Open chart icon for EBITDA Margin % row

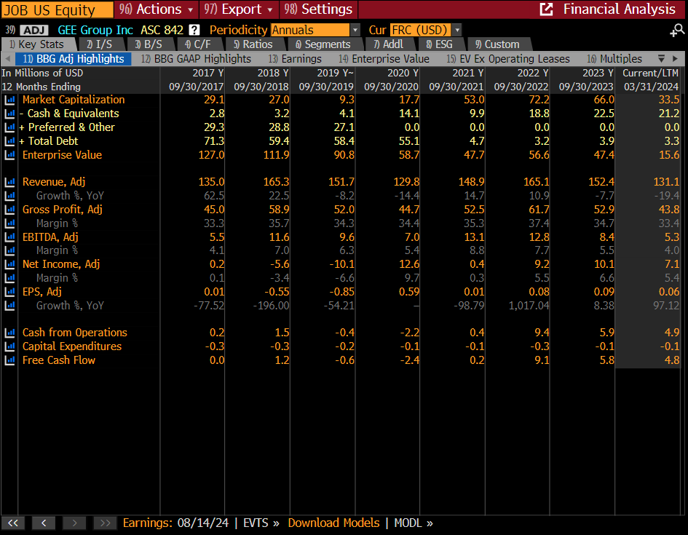point(9,251)
